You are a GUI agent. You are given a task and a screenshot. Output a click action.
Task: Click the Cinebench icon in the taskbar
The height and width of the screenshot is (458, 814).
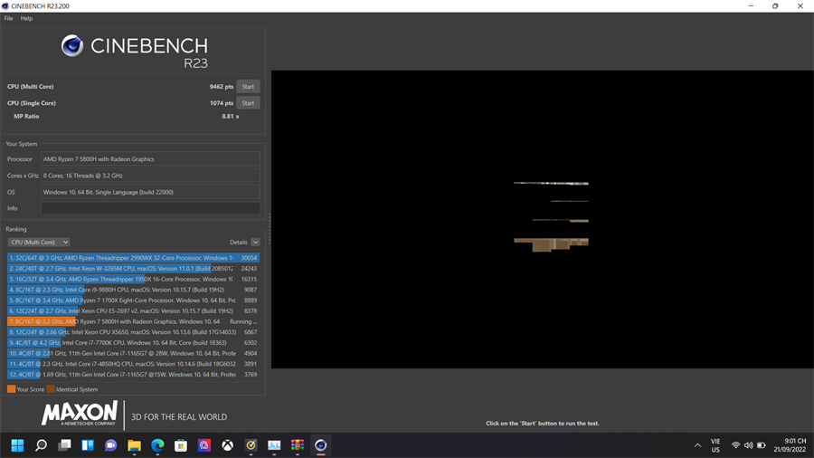320,445
